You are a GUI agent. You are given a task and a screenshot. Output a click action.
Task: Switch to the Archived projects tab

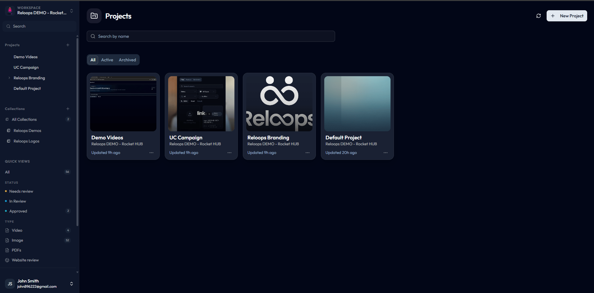pyautogui.click(x=127, y=60)
